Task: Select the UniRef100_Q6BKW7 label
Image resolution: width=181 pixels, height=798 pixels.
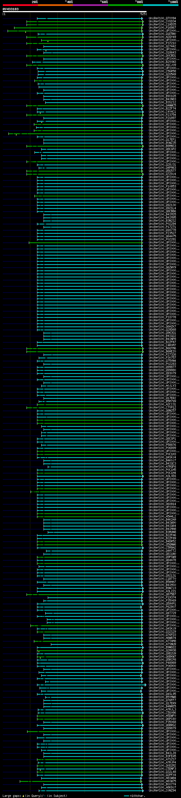Action: click(162, 656)
